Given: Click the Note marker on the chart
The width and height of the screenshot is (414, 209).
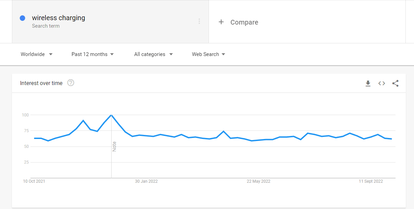Looking at the screenshot, I should (x=115, y=147).
